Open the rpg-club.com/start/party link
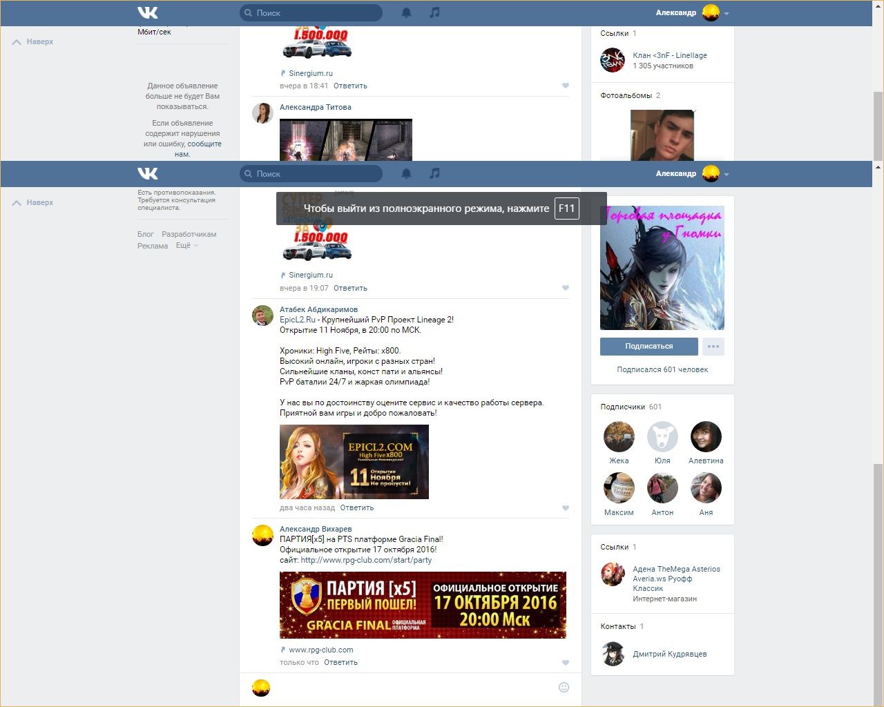This screenshot has height=707, width=884. coord(366,560)
